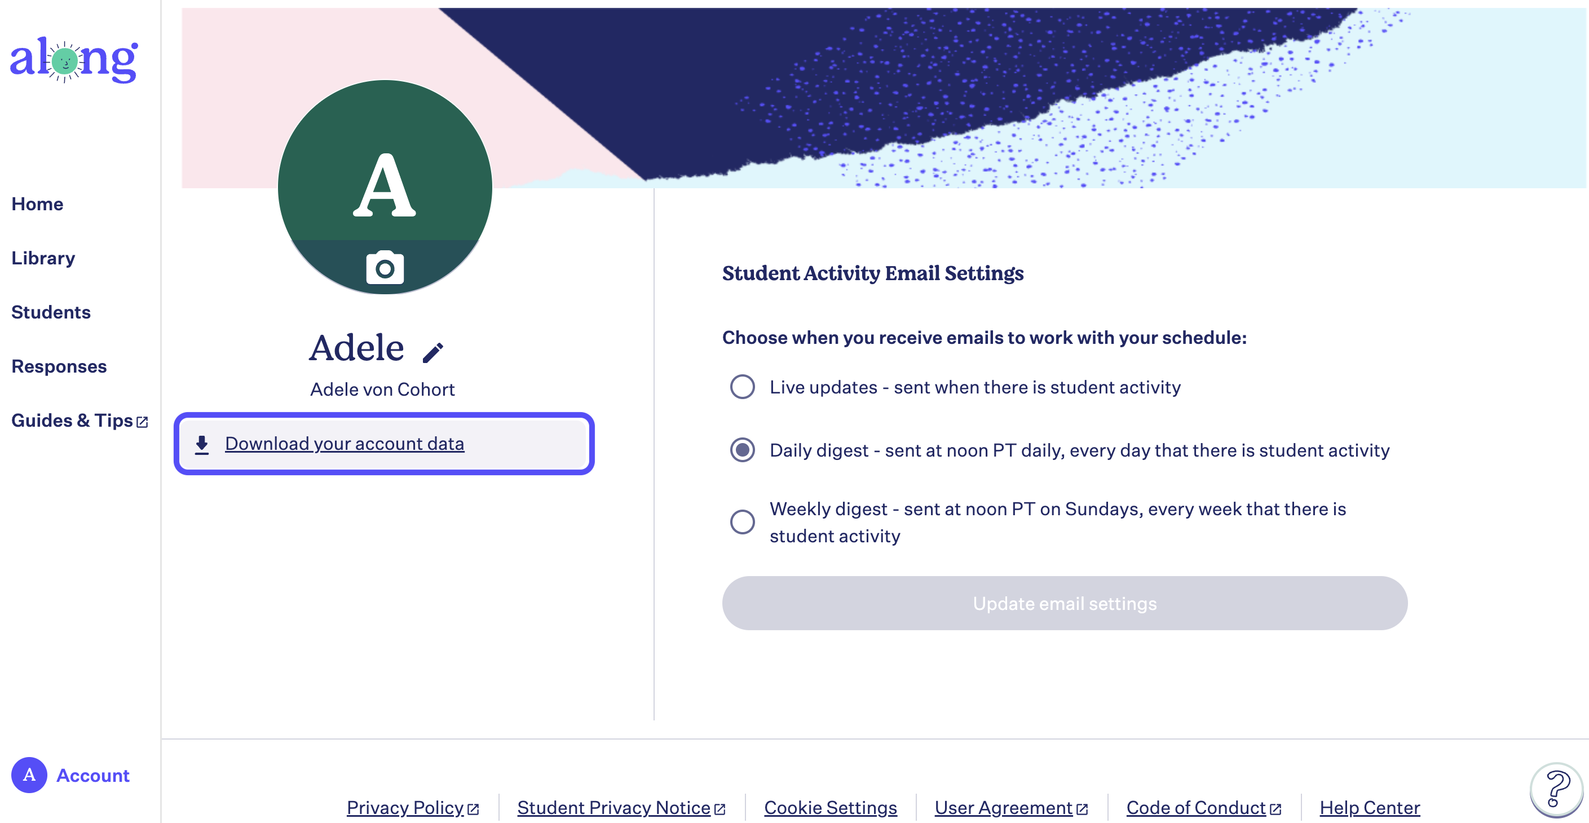Open the help question mark bubble
The width and height of the screenshot is (1589, 823).
1557,789
